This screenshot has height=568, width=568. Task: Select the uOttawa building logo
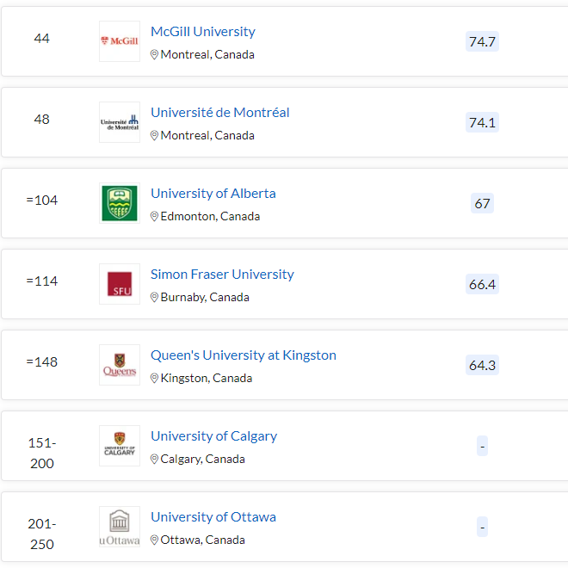coord(120,527)
